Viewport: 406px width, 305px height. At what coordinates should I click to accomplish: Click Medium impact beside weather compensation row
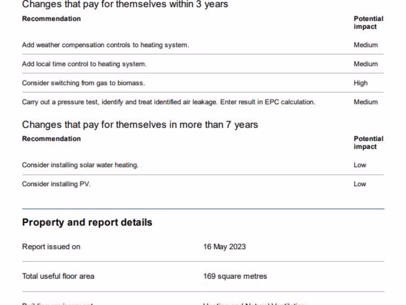pyautogui.click(x=366, y=45)
